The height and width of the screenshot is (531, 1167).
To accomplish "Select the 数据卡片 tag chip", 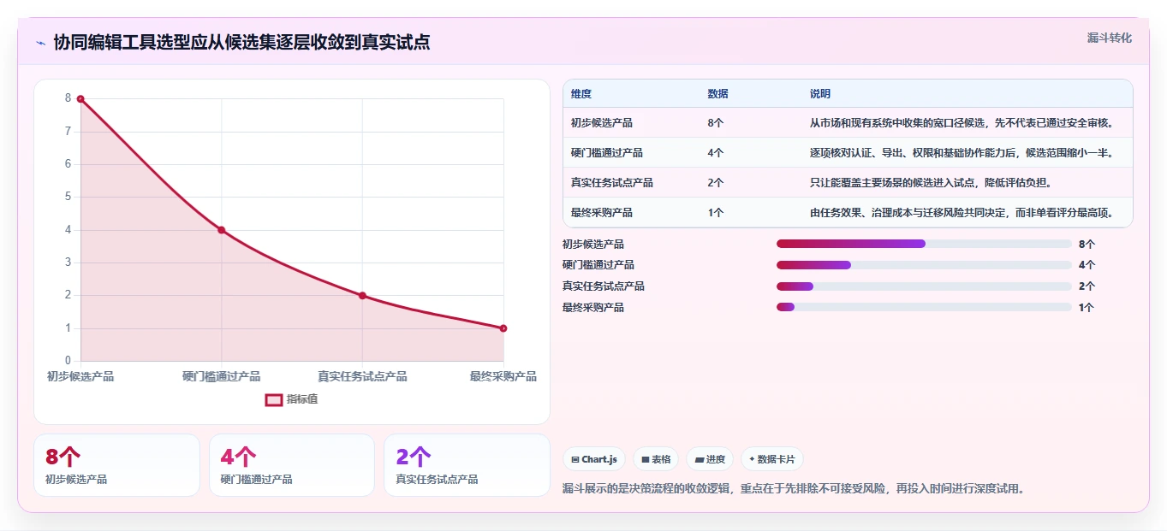I will (772, 459).
